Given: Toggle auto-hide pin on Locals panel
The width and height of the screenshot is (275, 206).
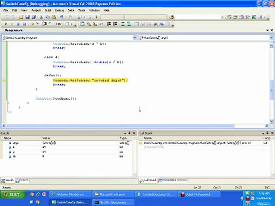Looking at the screenshot, I should [x=129, y=133].
